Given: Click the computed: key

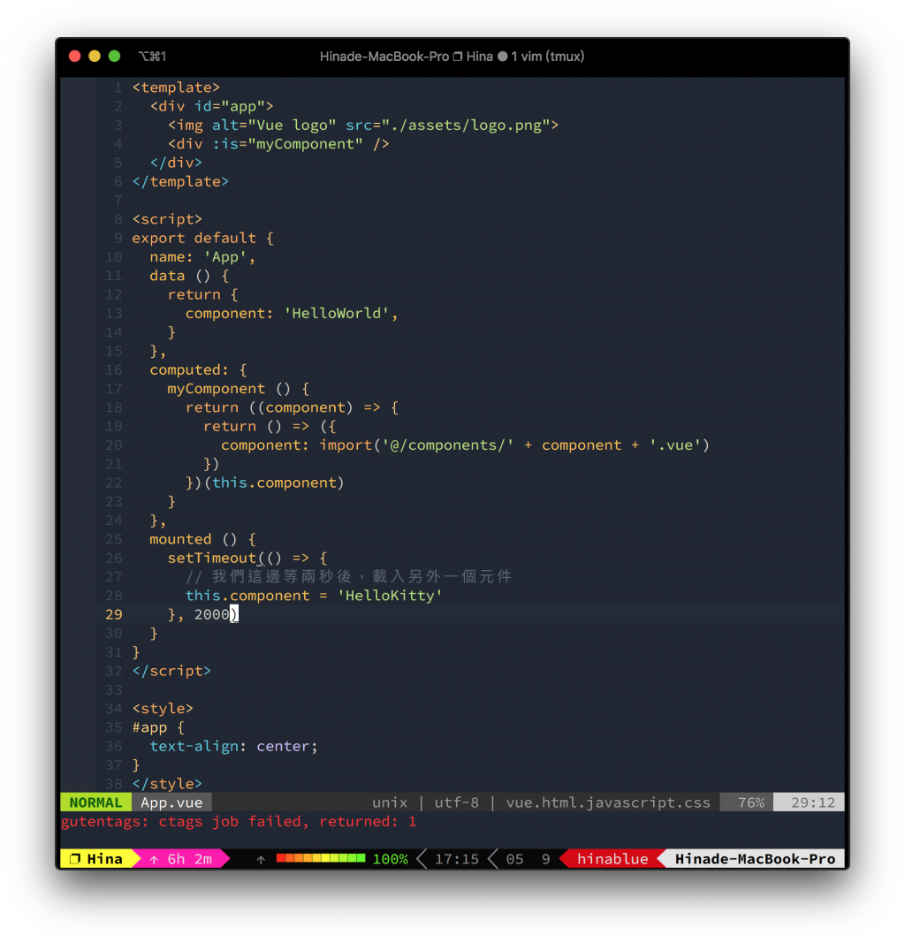Looking at the screenshot, I should pyautogui.click(x=189, y=369).
